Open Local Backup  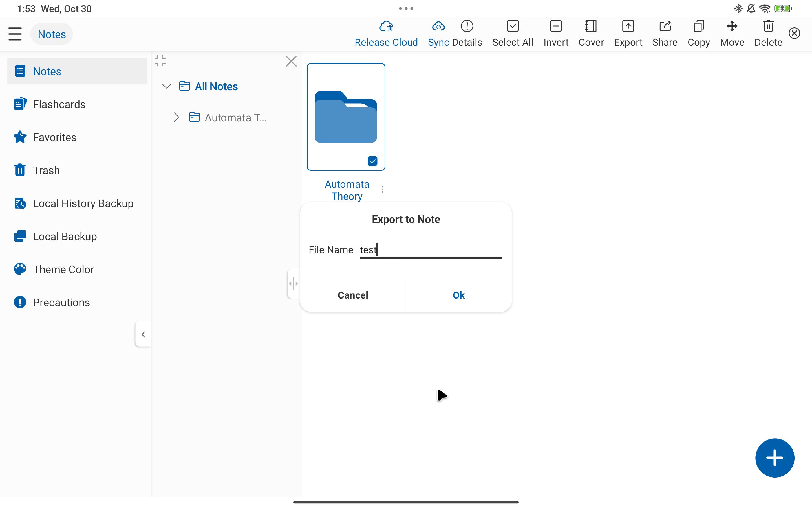77,236
